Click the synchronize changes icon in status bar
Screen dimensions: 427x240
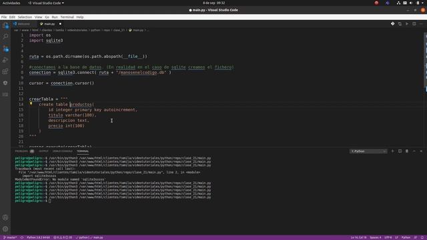click(x=22, y=237)
